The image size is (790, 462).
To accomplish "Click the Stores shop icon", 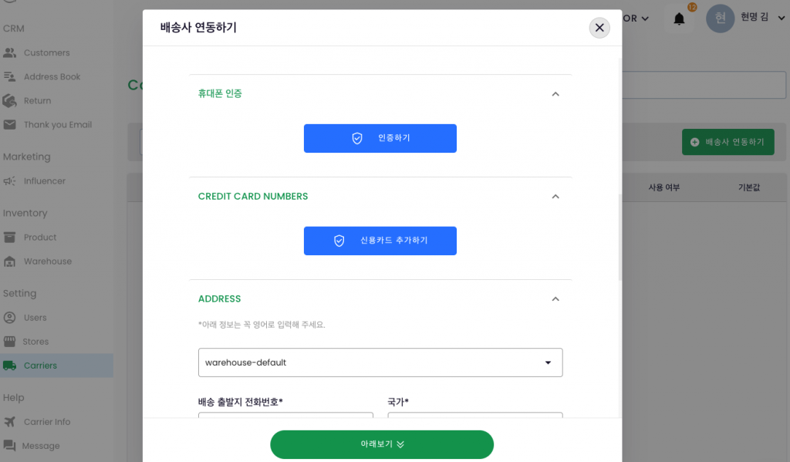I will point(10,342).
